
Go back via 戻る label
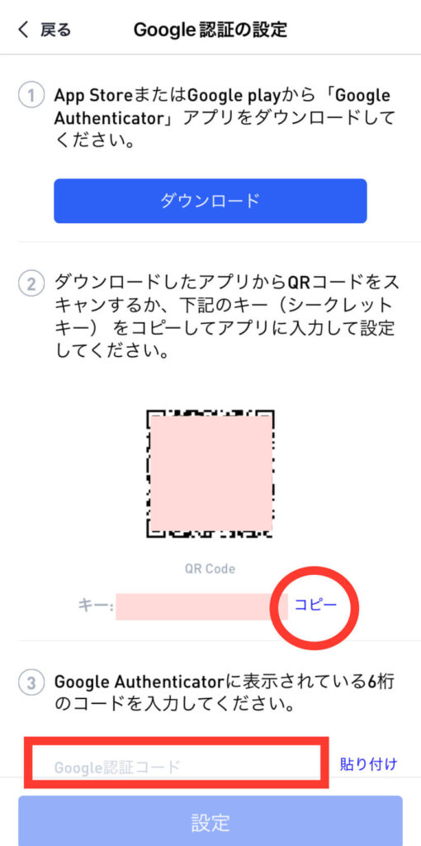click(x=55, y=30)
